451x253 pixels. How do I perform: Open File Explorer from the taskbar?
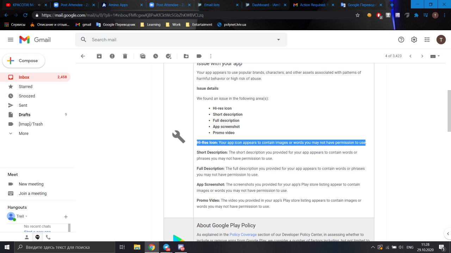[137, 247]
